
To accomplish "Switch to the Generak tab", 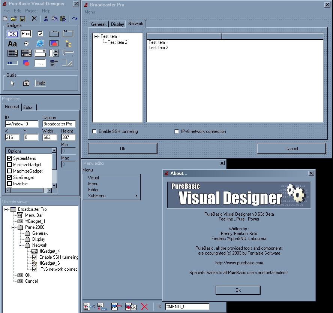I will 99,24.
